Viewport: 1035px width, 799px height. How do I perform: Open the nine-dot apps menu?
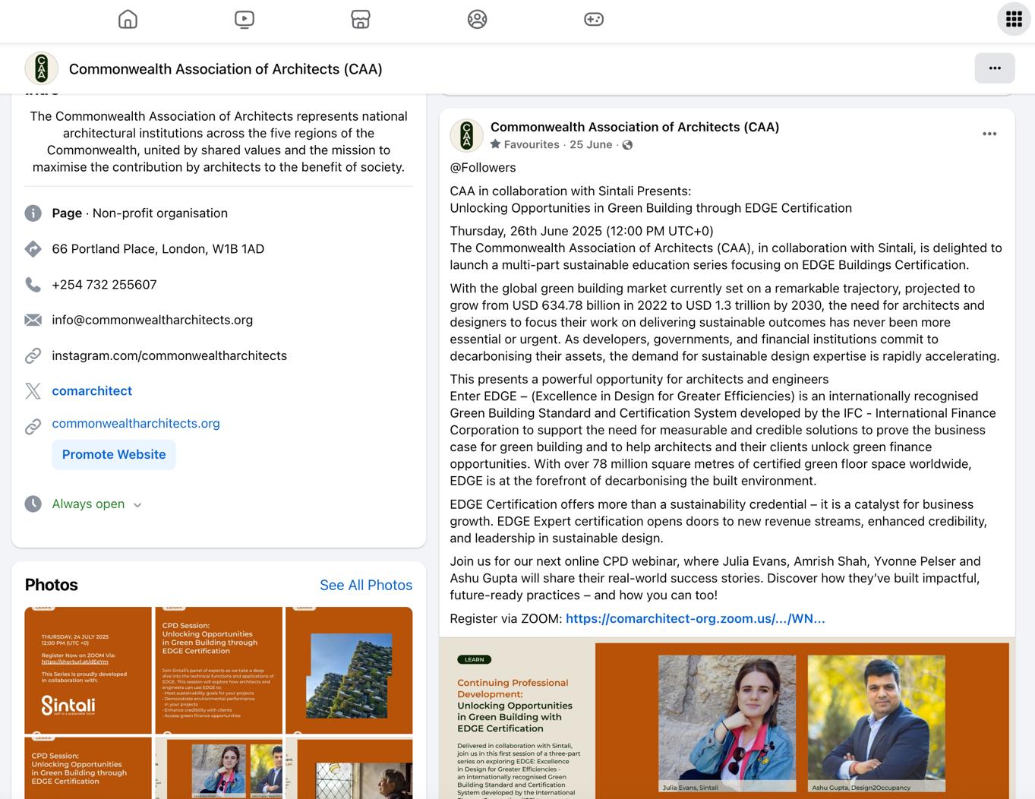[1014, 19]
